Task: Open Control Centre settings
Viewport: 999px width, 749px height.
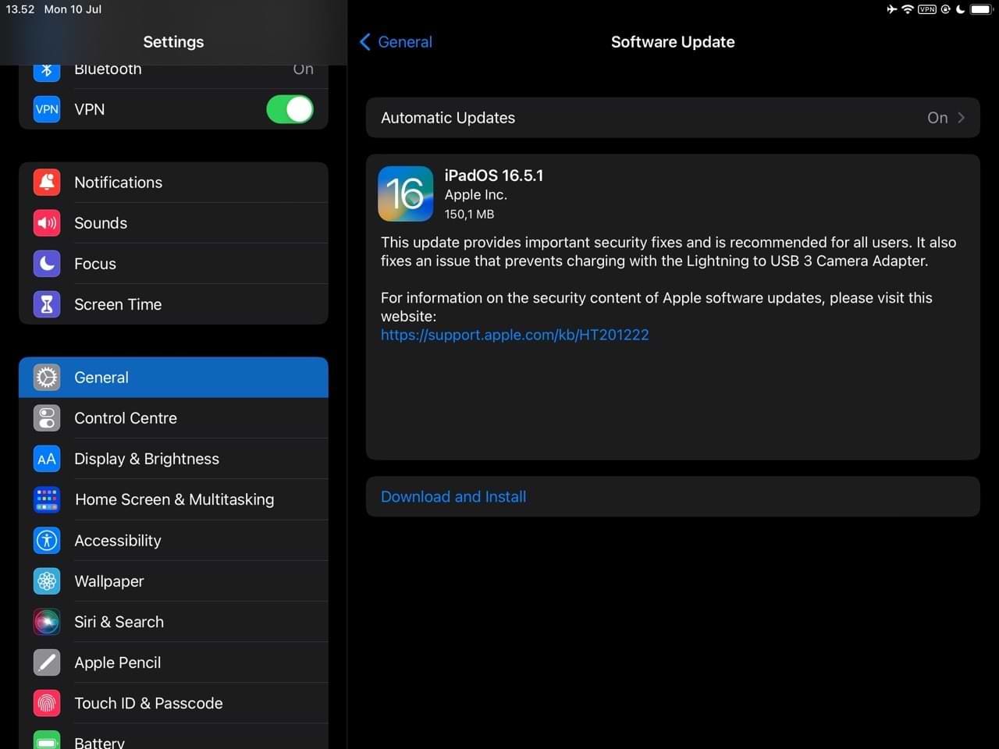Action: point(173,418)
